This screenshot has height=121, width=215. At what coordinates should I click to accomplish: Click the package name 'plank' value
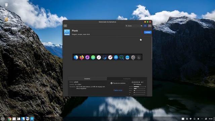tap(76, 82)
